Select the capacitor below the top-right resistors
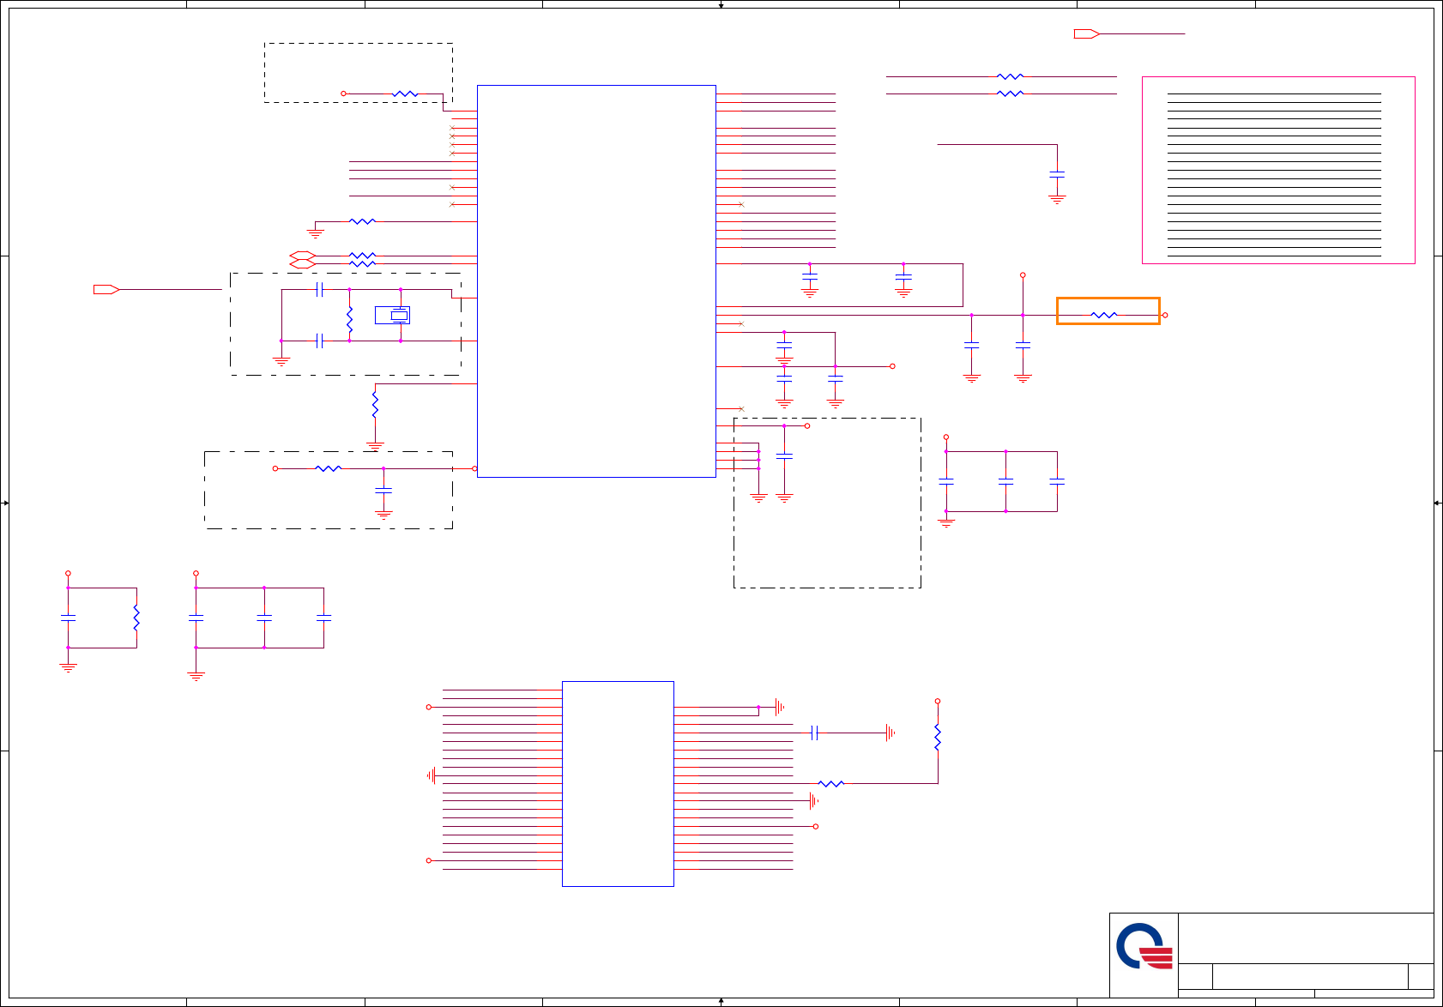The image size is (1443, 1007). tap(1057, 174)
